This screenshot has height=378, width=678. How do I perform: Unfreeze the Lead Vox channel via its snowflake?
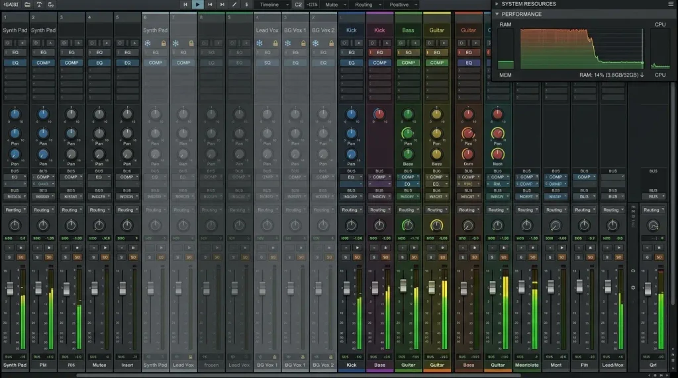point(260,43)
